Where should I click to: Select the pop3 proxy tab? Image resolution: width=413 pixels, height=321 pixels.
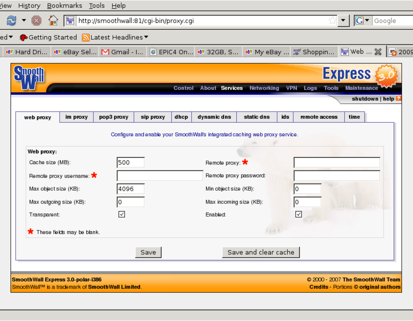tap(113, 117)
